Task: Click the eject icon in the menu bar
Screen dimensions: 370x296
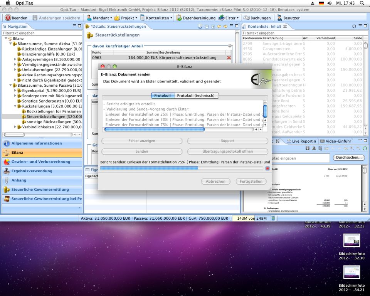Action: [313, 3]
